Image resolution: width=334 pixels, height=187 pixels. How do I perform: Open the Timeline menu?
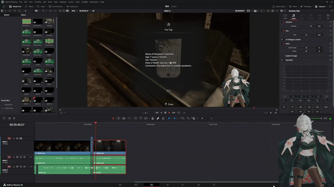[38, 2]
